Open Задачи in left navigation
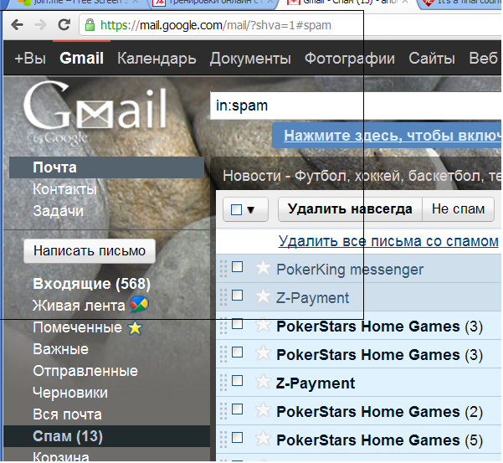The image size is (503, 463). coord(58,211)
